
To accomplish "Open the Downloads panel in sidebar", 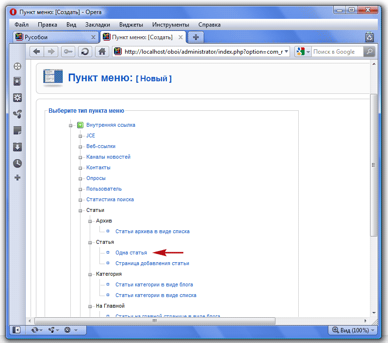I will tap(17, 147).
